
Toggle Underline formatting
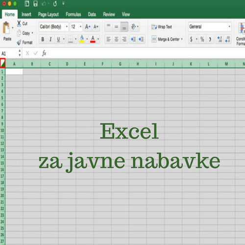tap(58, 39)
